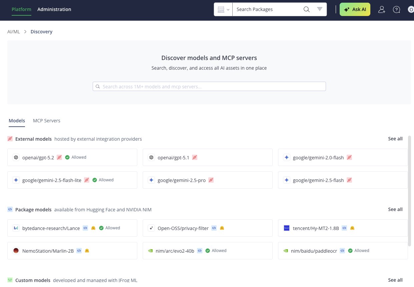This screenshot has height=287, width=414.
Task: Click the OpenAI logo on openai/gpt-5.1
Action: click(x=151, y=157)
